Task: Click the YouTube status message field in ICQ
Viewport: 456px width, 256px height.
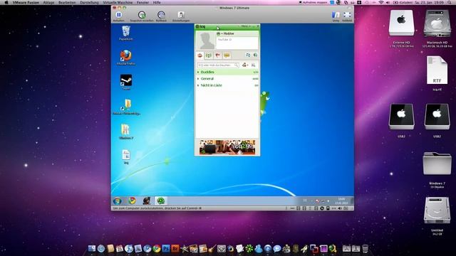Action: pos(237,43)
